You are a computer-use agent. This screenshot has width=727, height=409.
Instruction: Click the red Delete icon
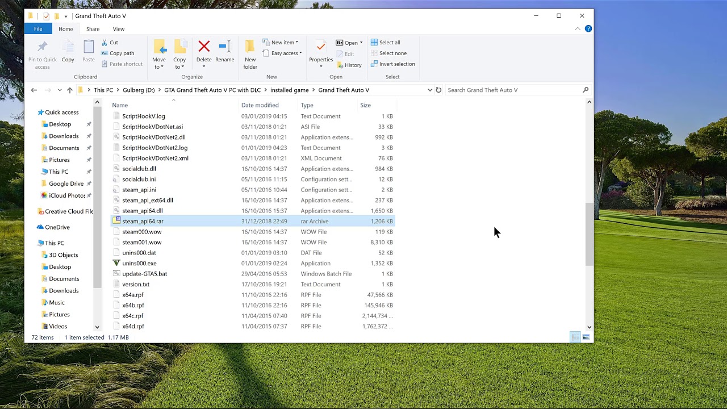coord(204,47)
